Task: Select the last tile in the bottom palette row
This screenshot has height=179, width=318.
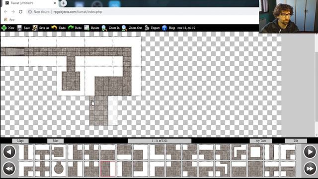Action: click(x=288, y=169)
